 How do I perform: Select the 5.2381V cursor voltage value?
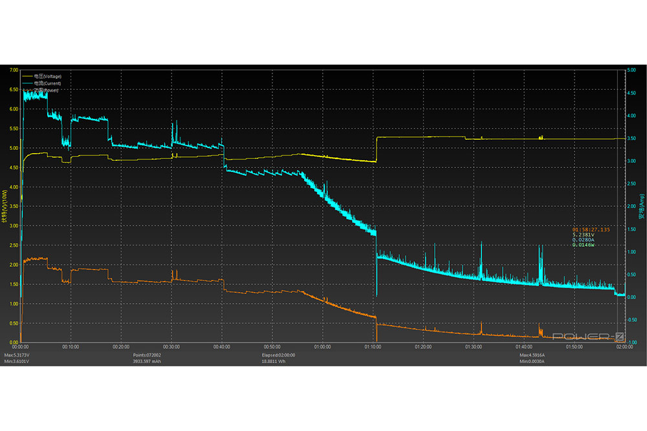click(x=585, y=235)
